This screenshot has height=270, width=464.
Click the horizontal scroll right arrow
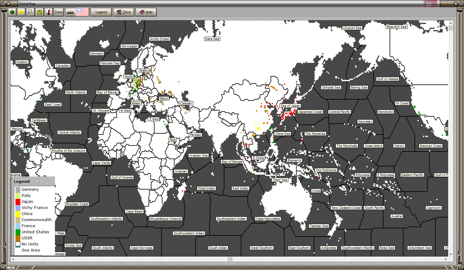(446, 259)
